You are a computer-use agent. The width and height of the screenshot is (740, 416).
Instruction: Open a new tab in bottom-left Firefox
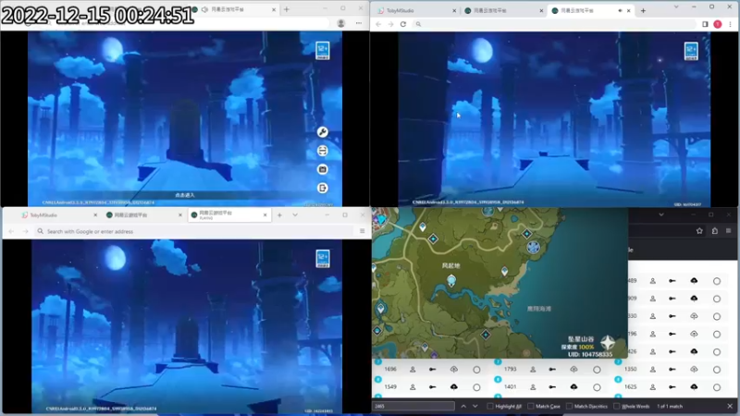pos(279,215)
